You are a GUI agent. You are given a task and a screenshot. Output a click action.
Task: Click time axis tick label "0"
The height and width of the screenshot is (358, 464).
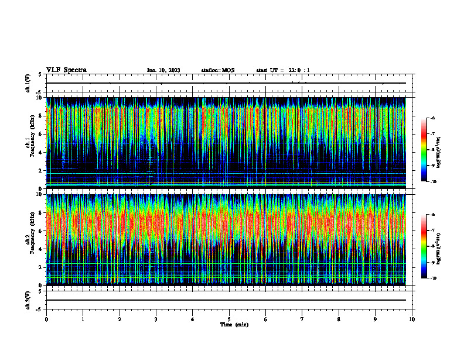(x=46, y=319)
